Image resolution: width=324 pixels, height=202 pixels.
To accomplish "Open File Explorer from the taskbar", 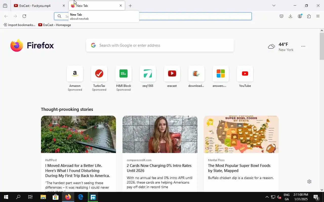I will click(43, 197).
